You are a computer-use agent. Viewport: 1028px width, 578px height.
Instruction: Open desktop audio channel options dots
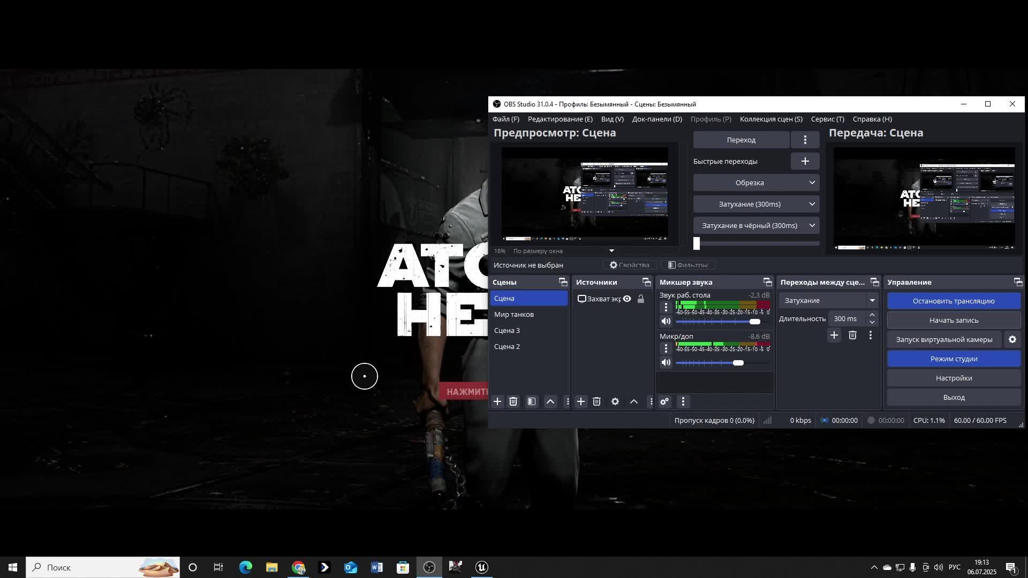tap(666, 307)
